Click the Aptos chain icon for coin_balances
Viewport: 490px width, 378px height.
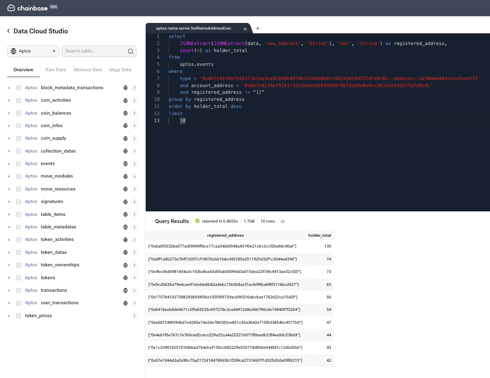point(125,113)
